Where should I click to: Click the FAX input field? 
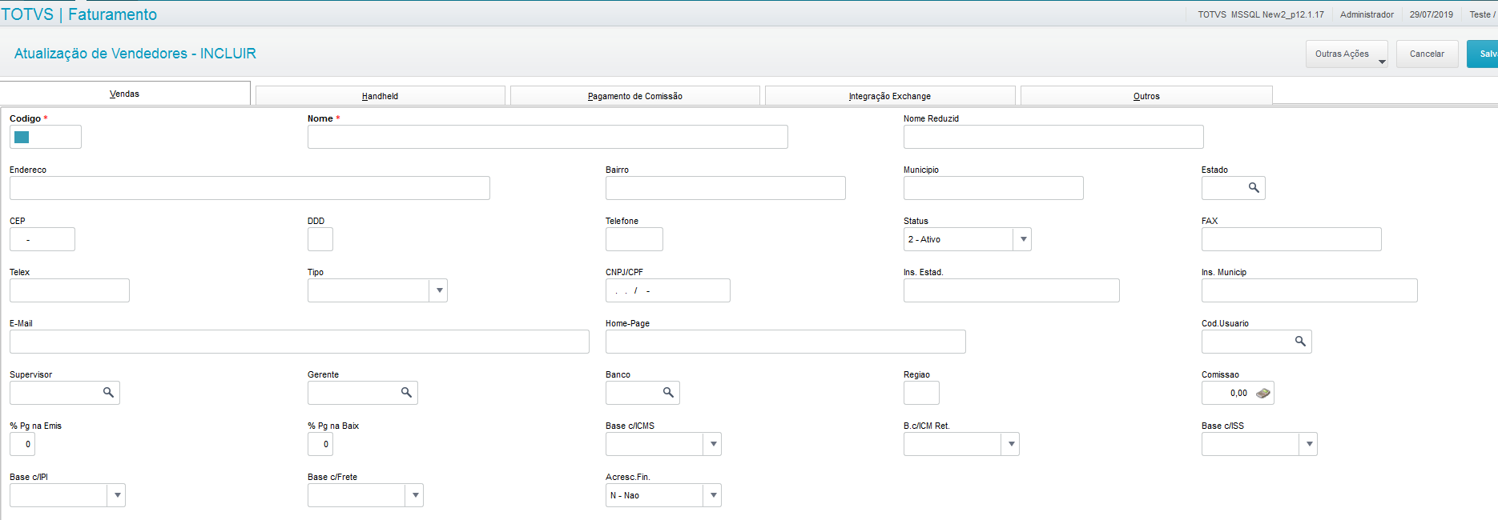tap(1291, 239)
